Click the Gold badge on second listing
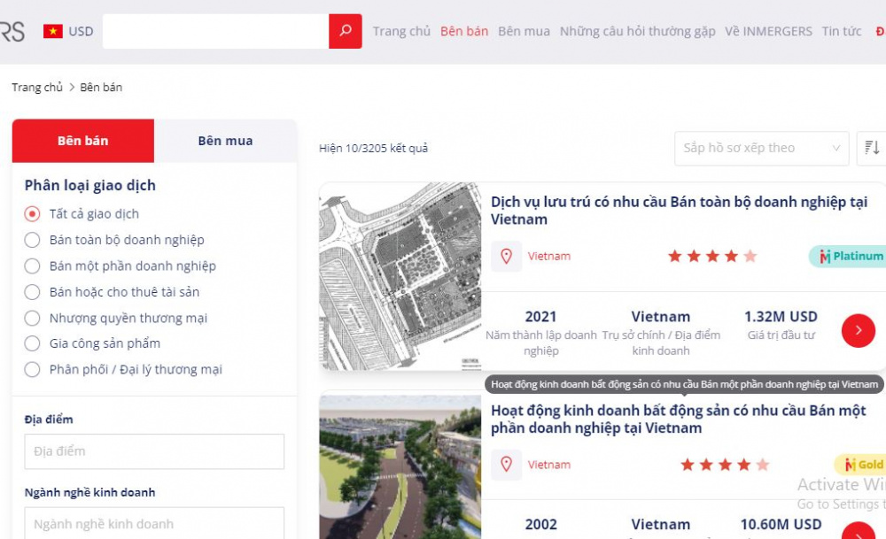886x539 pixels. pos(860,465)
